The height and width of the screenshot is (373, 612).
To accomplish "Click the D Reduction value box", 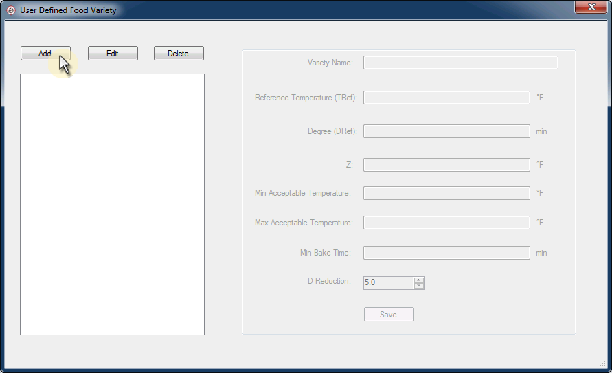I will click(x=388, y=282).
